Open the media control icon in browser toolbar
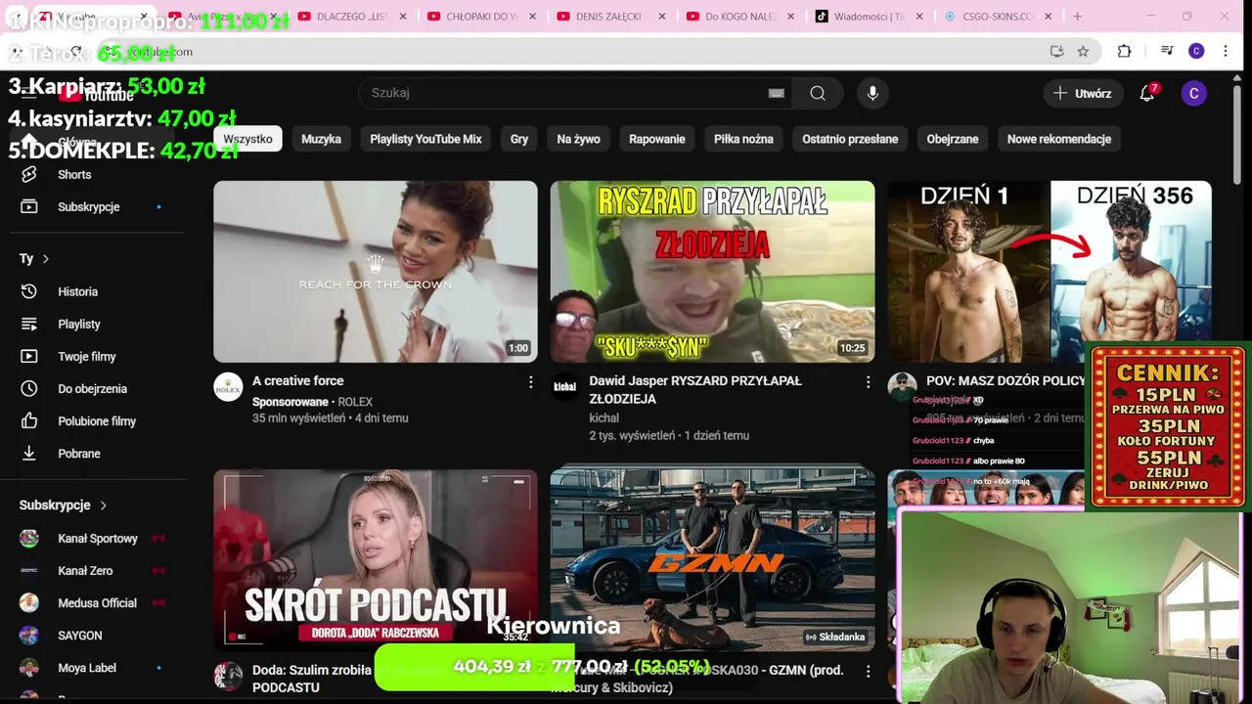Image resolution: width=1252 pixels, height=704 pixels. [x=1167, y=51]
